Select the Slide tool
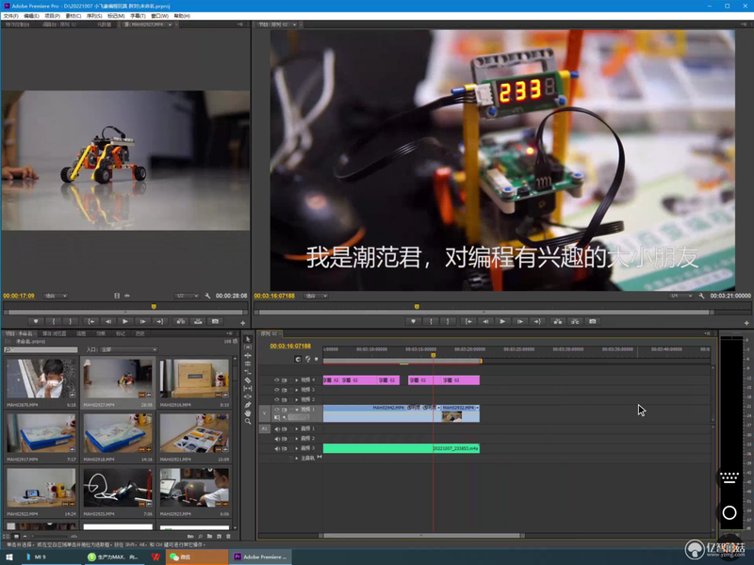The height and width of the screenshot is (565, 754). point(248,396)
